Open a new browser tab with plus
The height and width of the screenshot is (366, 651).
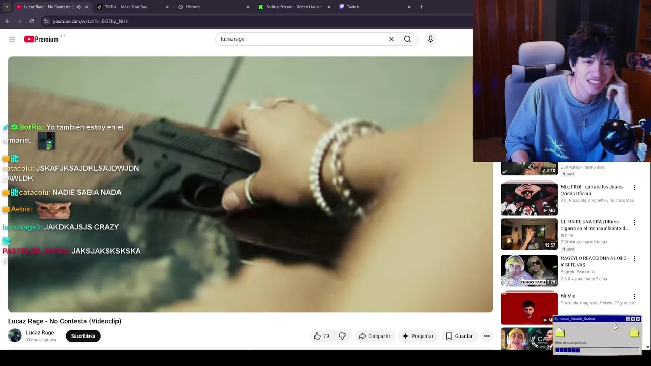(421, 7)
